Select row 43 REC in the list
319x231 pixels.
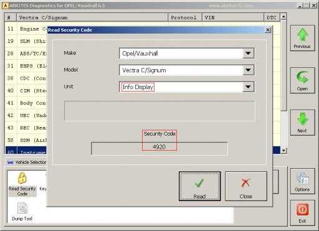(x=26, y=128)
